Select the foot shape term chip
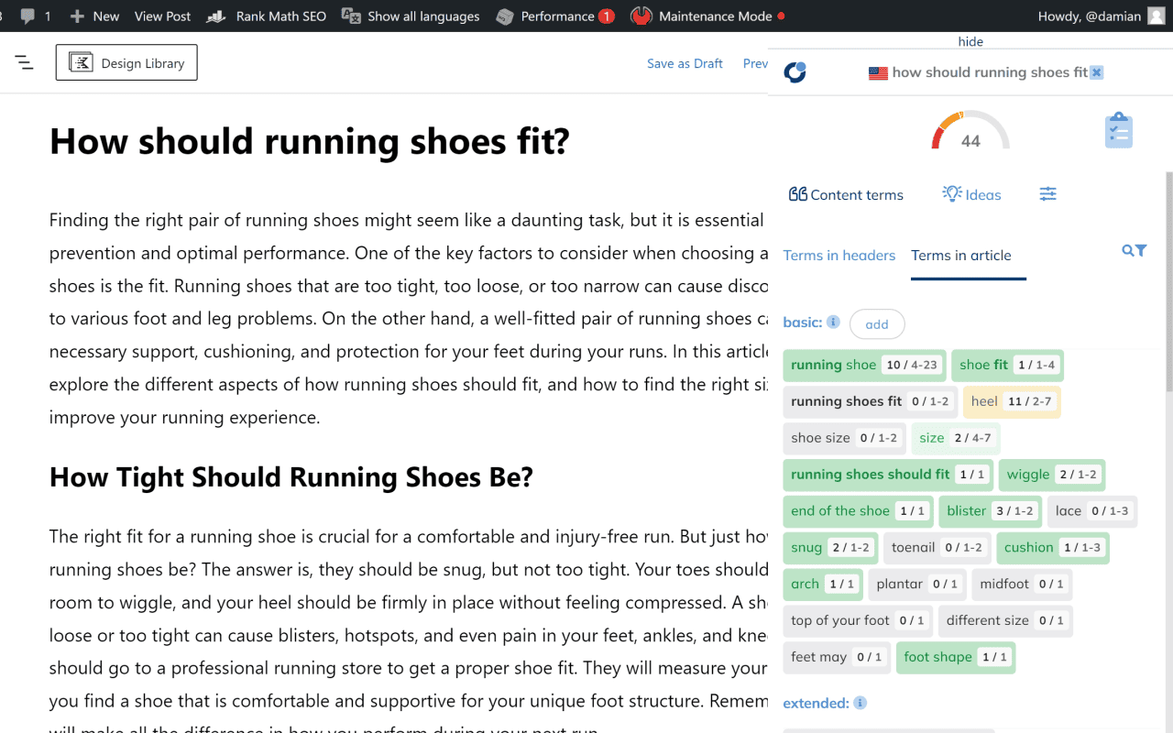 pos(956,658)
